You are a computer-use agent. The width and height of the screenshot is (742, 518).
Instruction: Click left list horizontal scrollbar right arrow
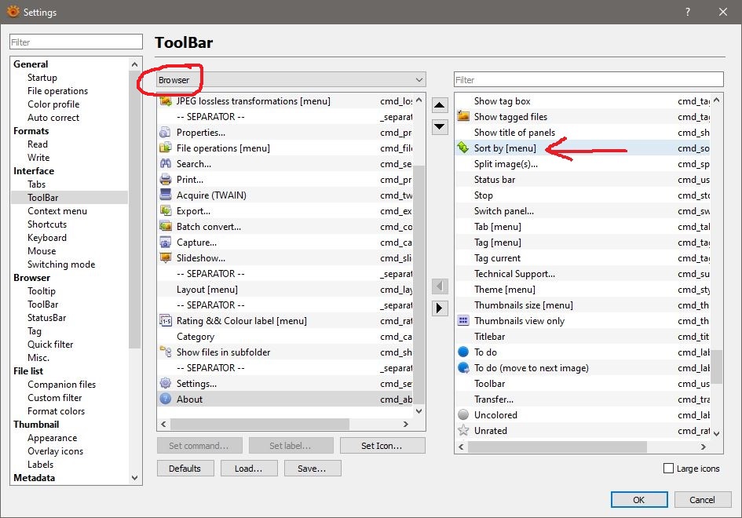[x=405, y=424]
